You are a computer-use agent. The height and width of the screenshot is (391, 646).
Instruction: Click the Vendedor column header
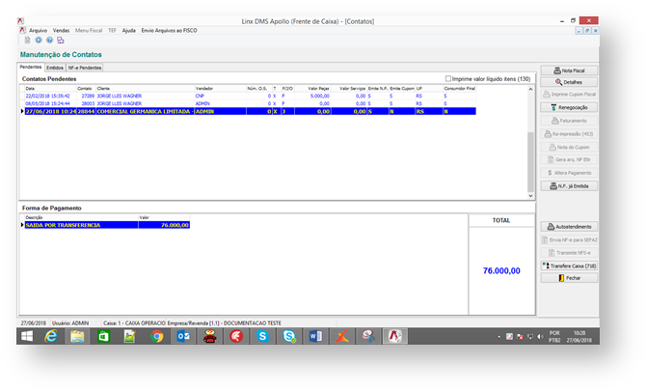pos(220,88)
